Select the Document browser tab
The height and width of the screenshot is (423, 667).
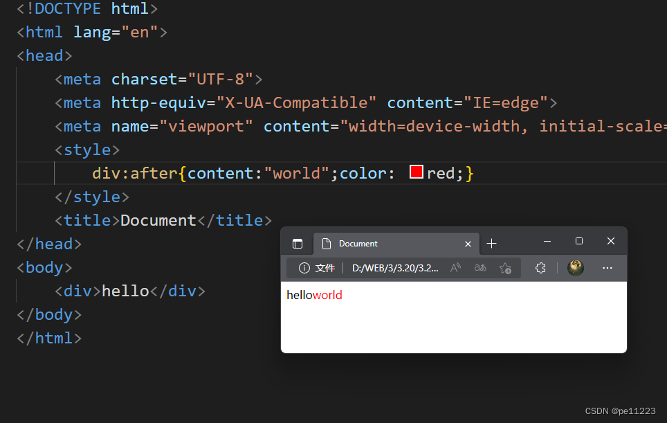pyautogui.click(x=396, y=244)
